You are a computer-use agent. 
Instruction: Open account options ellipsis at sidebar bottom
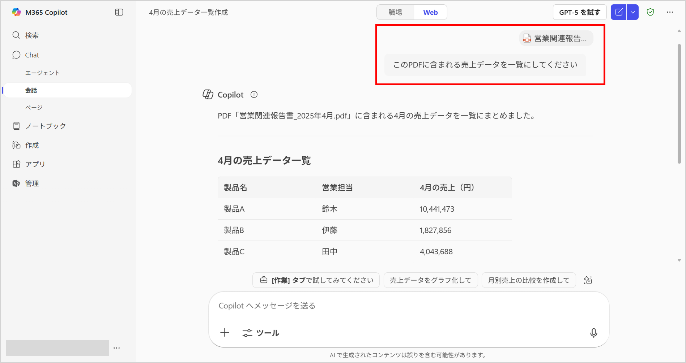click(116, 348)
